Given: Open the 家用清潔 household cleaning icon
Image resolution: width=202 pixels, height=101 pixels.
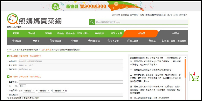Looking at the screenshot, I should click(x=51, y=41).
